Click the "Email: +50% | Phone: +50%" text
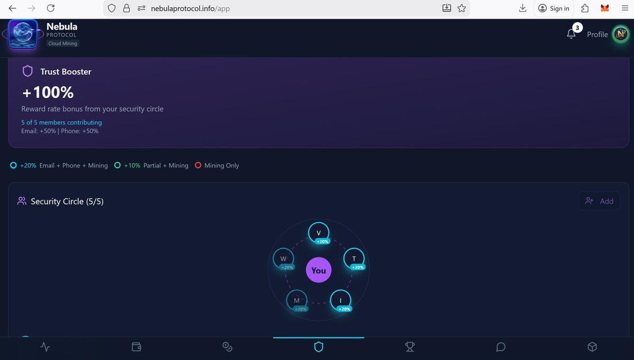This screenshot has height=360, width=634. tap(60, 131)
